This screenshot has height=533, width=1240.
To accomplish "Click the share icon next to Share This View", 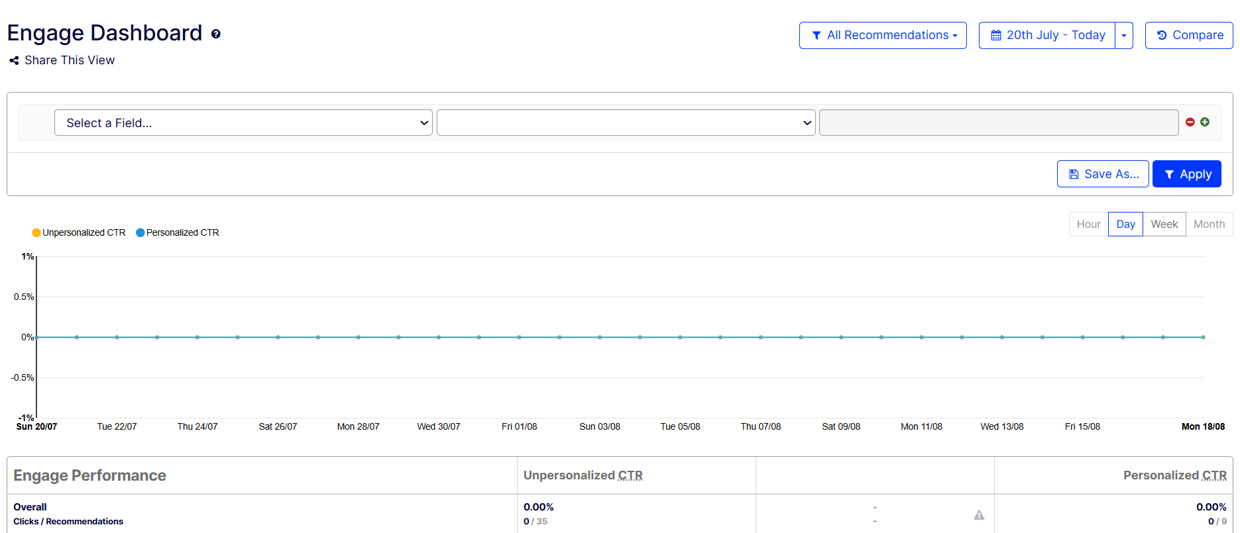I will point(14,61).
